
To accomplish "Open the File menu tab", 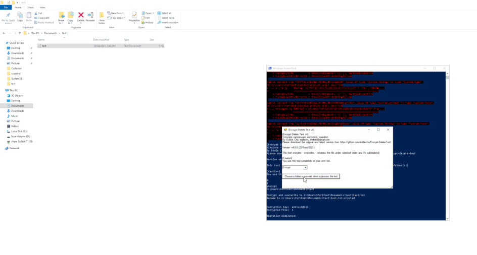I will 6,7.
